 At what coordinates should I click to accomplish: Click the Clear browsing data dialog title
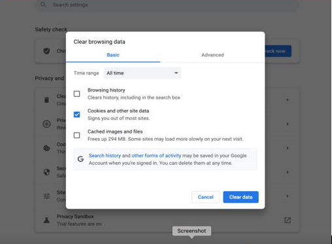coord(99,42)
